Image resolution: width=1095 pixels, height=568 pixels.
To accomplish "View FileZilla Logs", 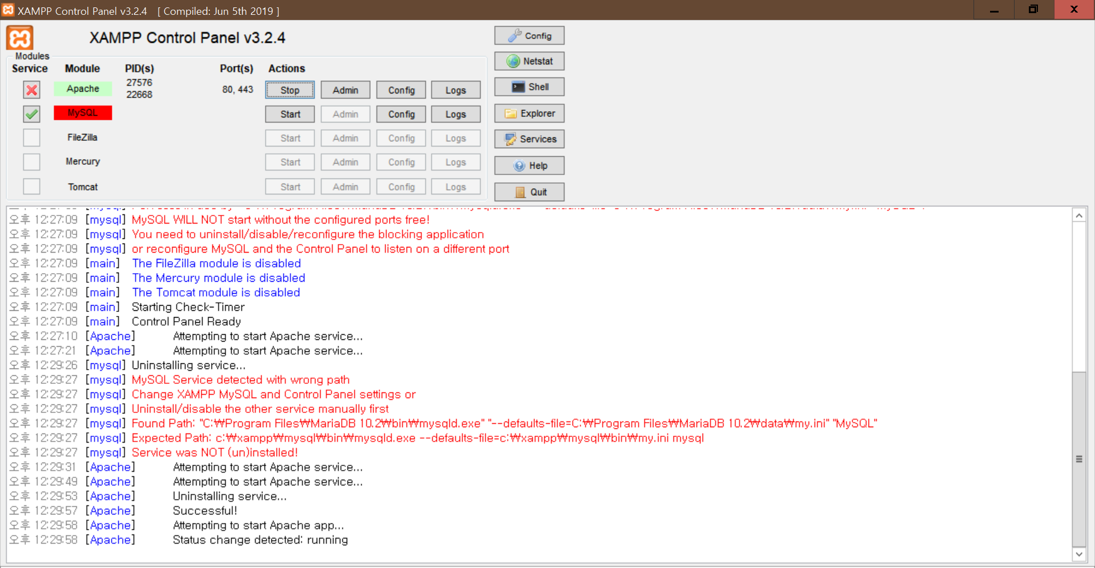I will click(x=456, y=138).
